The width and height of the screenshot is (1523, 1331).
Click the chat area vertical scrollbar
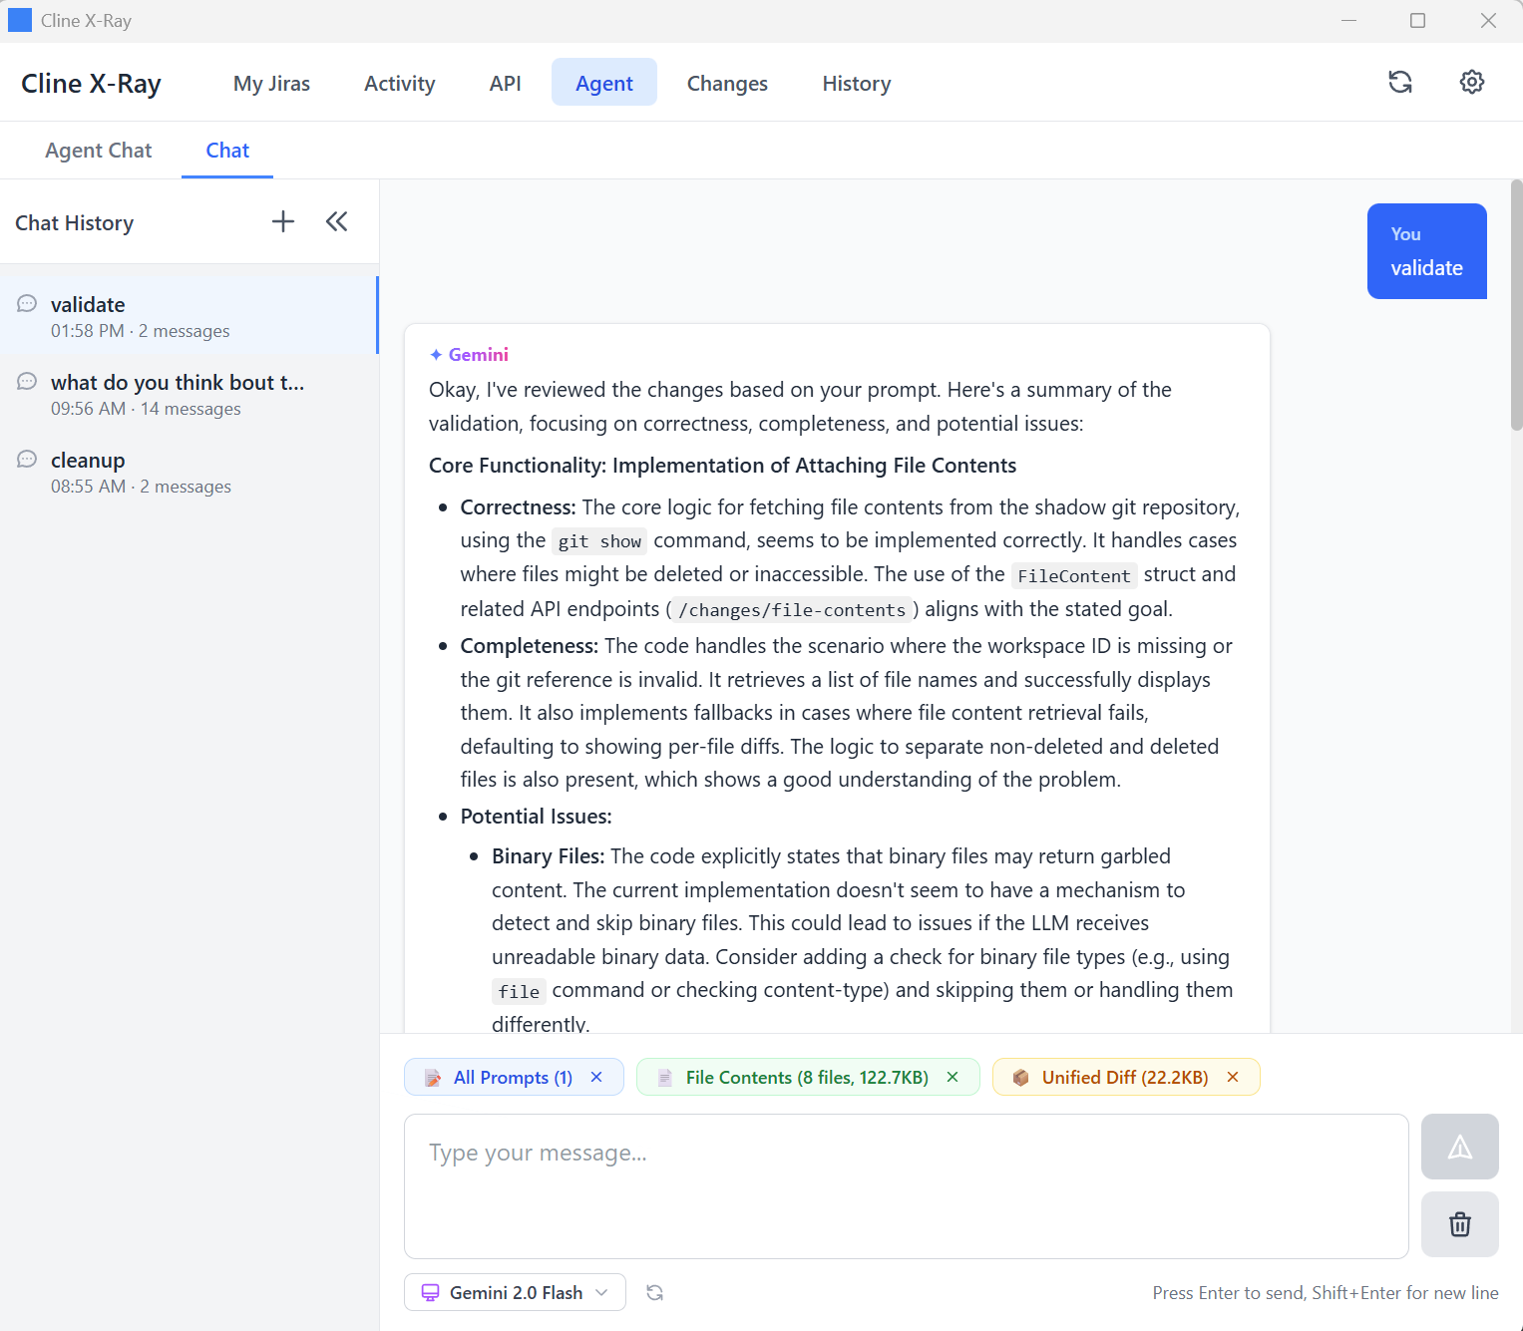coord(1516,305)
